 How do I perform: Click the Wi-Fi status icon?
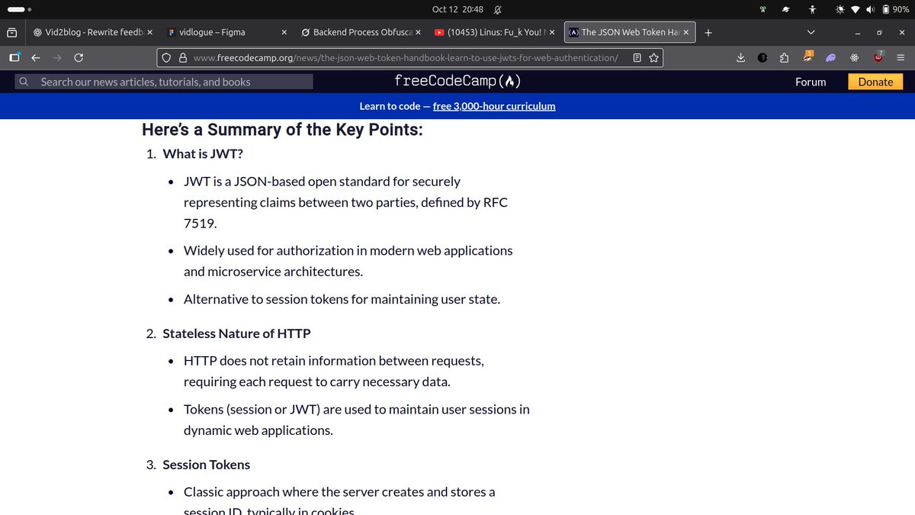tap(856, 9)
